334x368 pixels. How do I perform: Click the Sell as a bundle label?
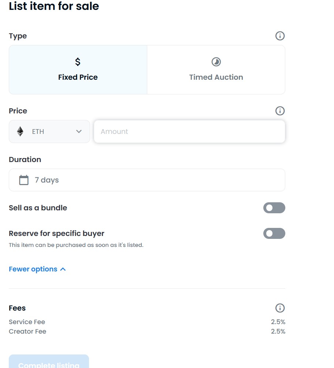[x=38, y=208]
